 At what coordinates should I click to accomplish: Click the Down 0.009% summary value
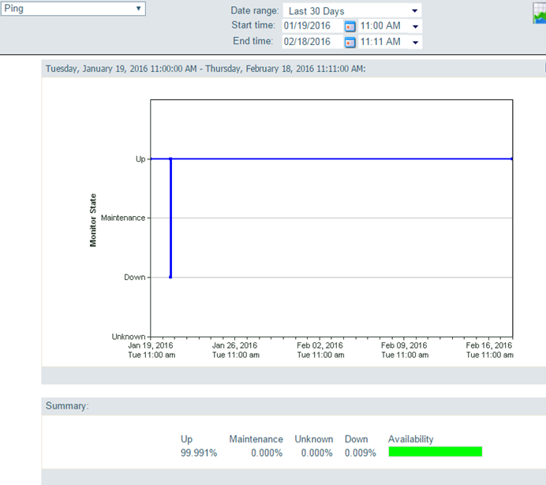point(361,453)
